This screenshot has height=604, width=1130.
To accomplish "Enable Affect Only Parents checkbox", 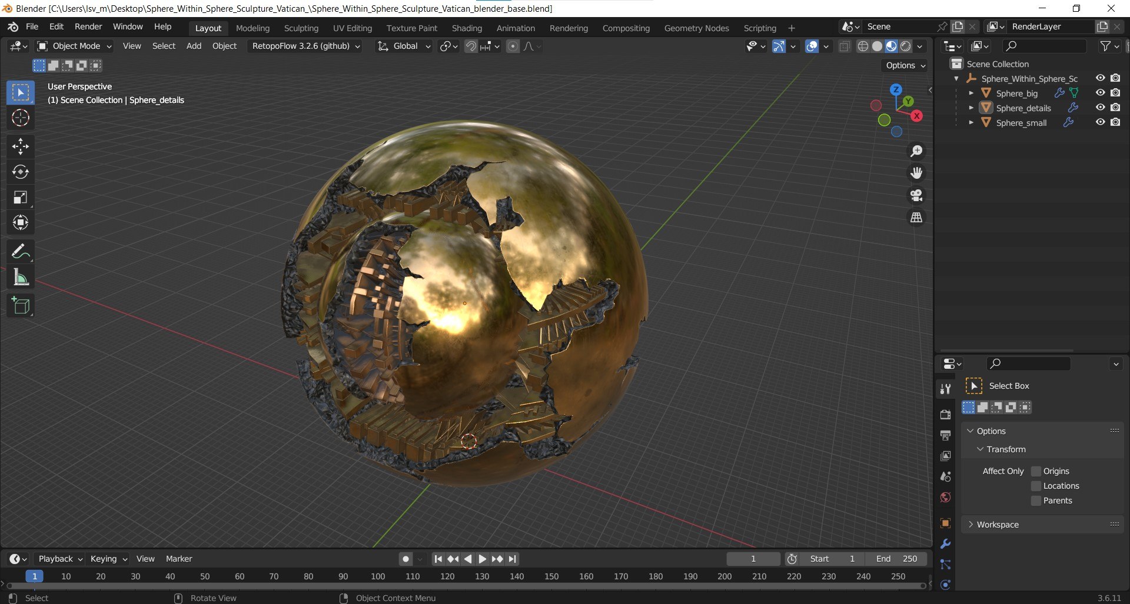I will pyautogui.click(x=1036, y=500).
